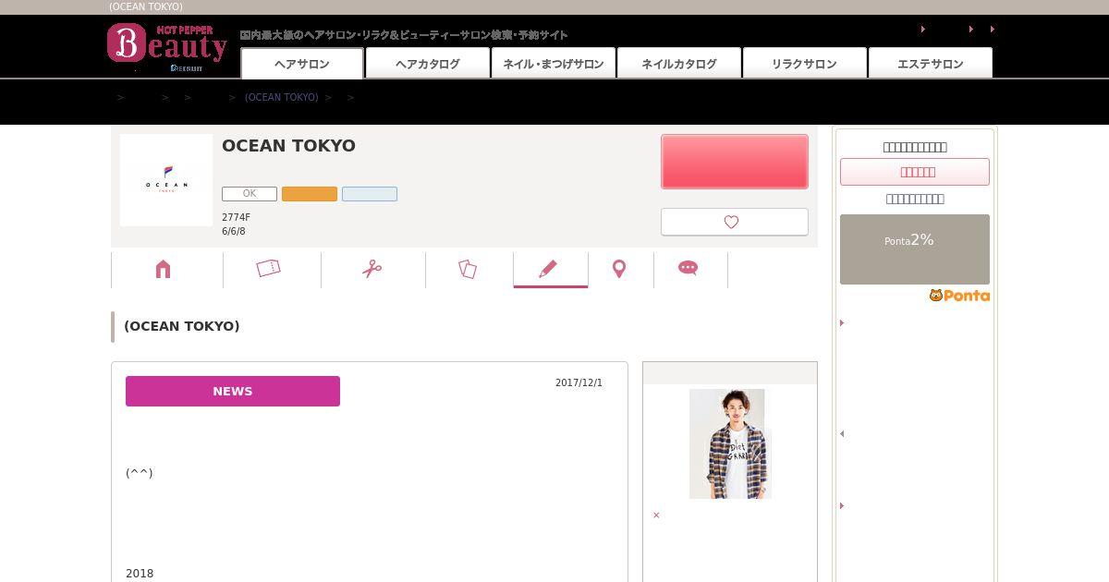Viewport: 1109px width, 582px height.
Task: Click the gray Ponta 2% points banner
Action: click(x=915, y=249)
